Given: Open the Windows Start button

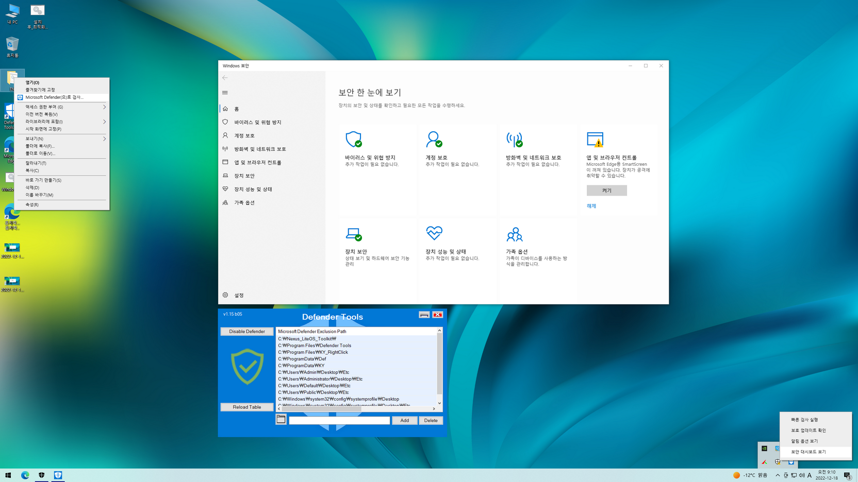Looking at the screenshot, I should (8, 475).
